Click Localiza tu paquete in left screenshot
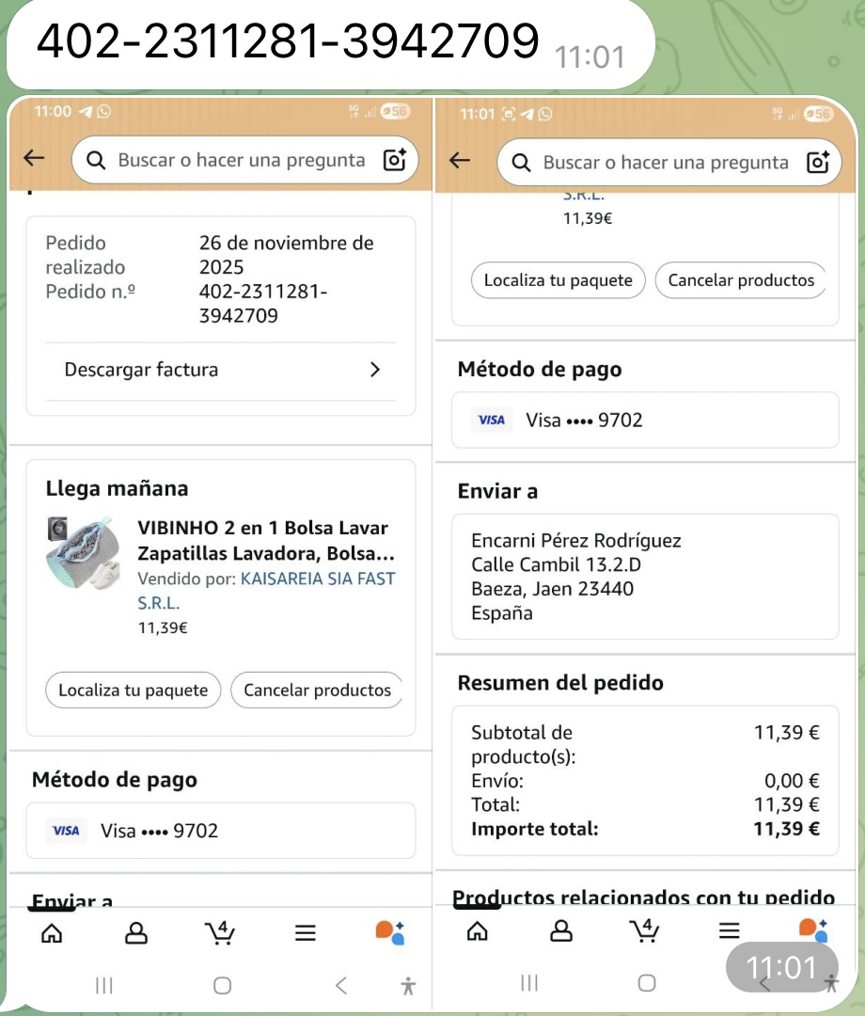The width and height of the screenshot is (865, 1016). (x=133, y=691)
